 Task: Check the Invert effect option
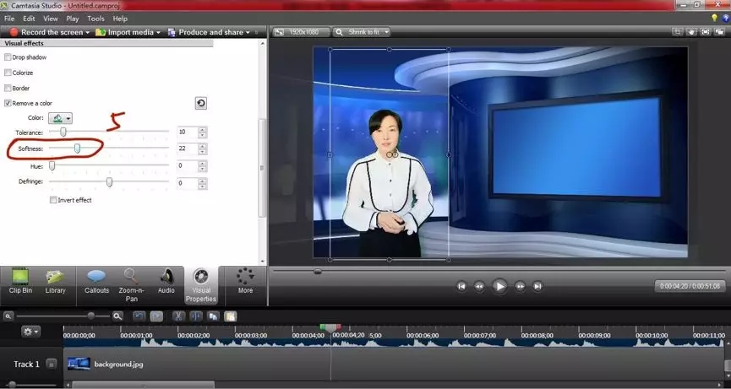point(53,200)
